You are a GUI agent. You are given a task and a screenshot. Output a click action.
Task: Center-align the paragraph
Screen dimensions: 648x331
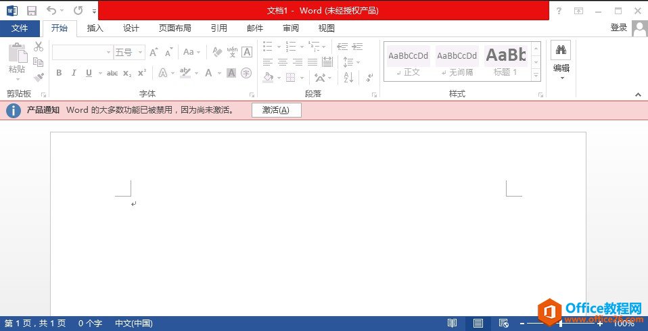point(283,62)
